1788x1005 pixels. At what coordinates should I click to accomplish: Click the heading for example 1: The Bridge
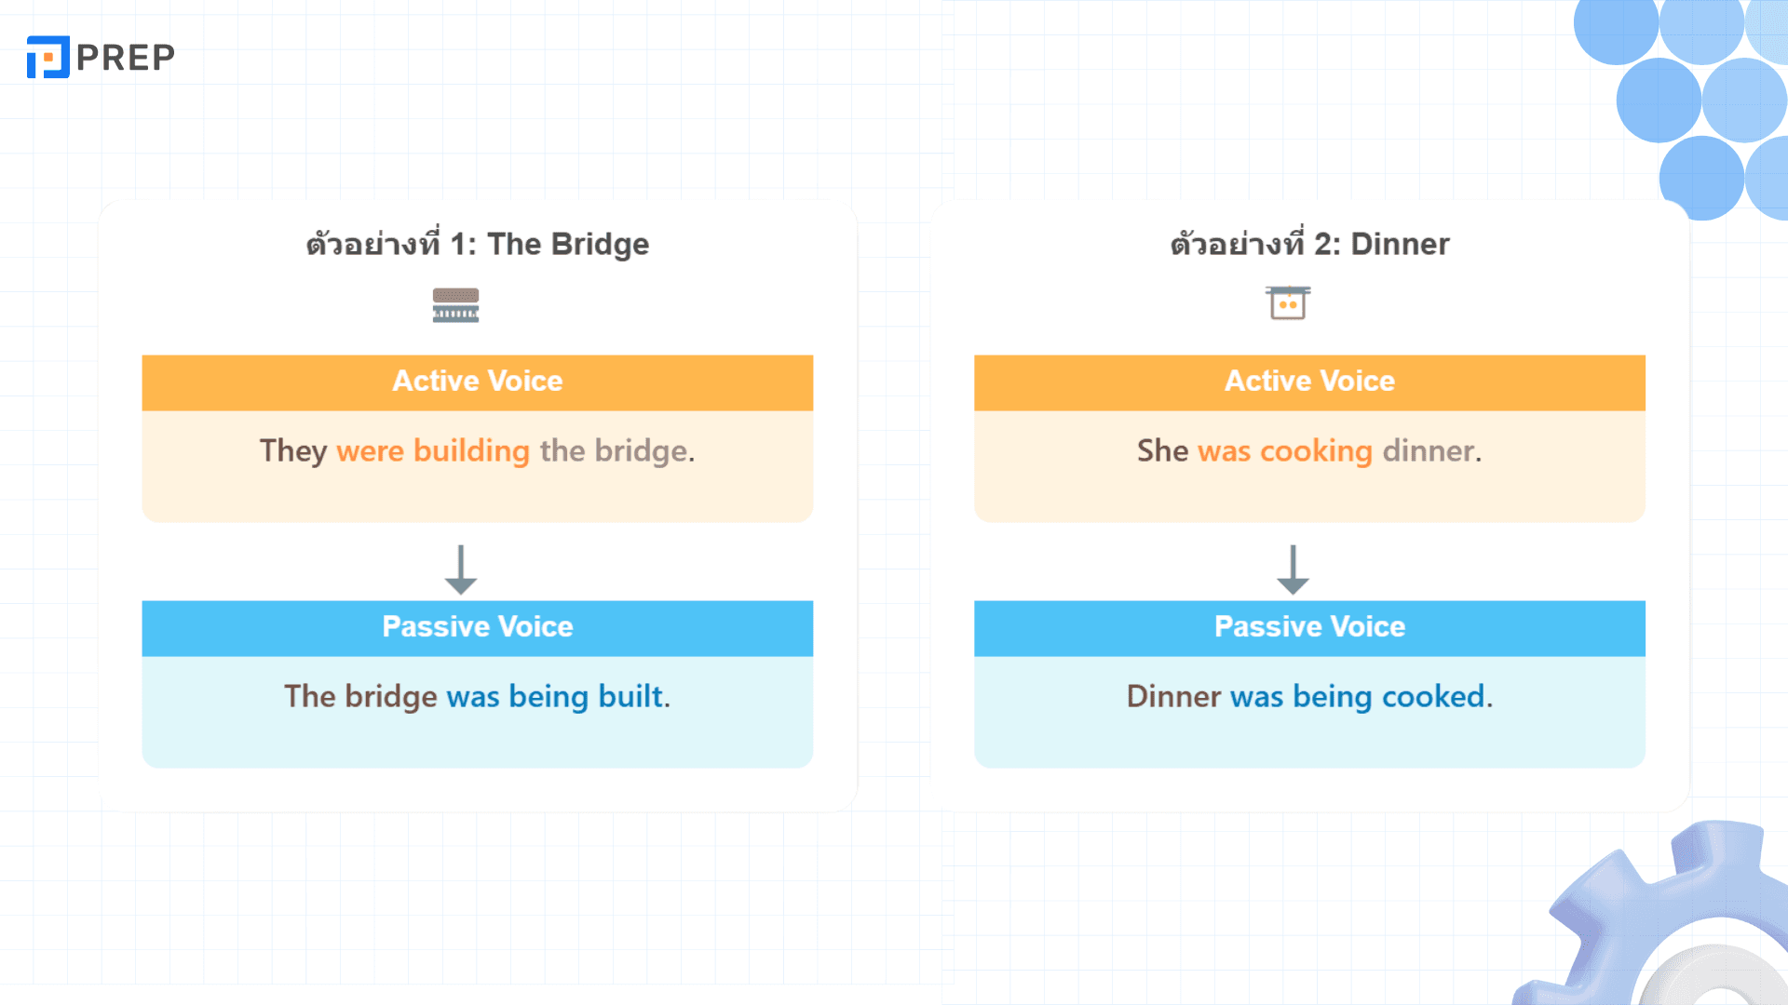tap(478, 244)
